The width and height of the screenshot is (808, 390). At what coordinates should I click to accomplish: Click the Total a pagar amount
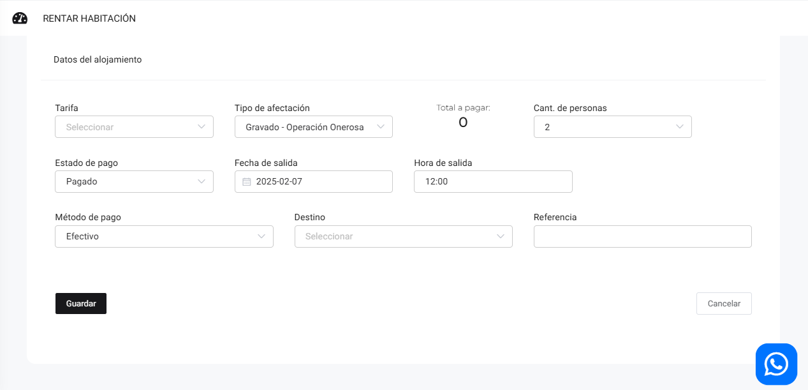coord(463,123)
